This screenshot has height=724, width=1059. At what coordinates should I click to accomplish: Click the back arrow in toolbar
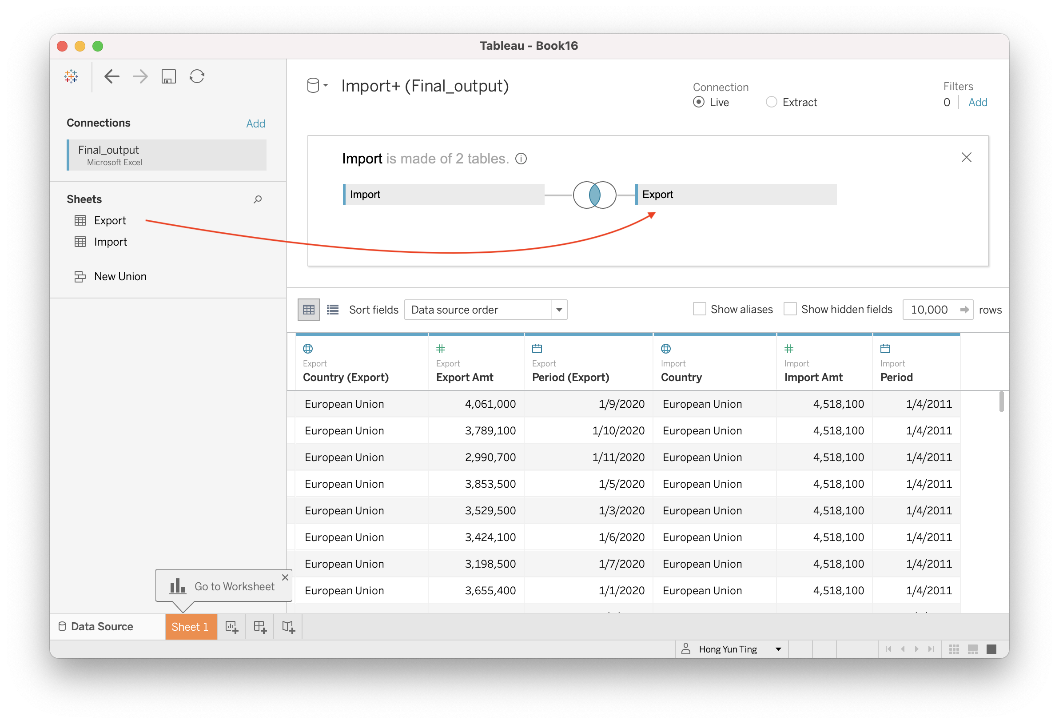pos(111,76)
